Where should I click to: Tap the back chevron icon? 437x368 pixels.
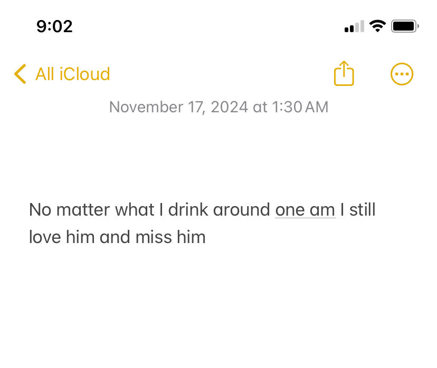coord(20,74)
